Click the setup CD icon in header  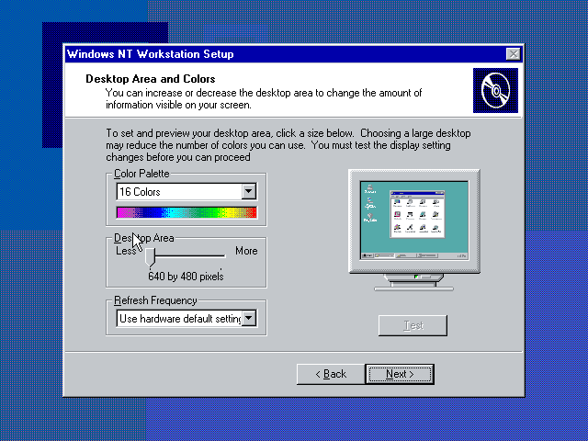coord(495,90)
